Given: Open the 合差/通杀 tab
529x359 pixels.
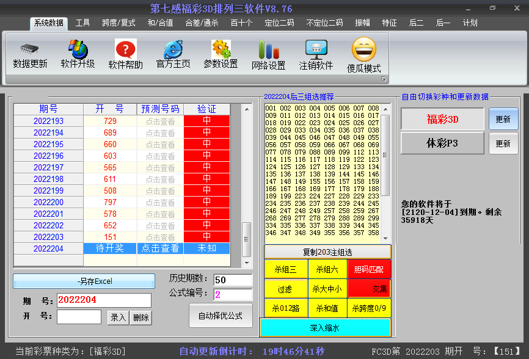Looking at the screenshot, I should [202, 23].
